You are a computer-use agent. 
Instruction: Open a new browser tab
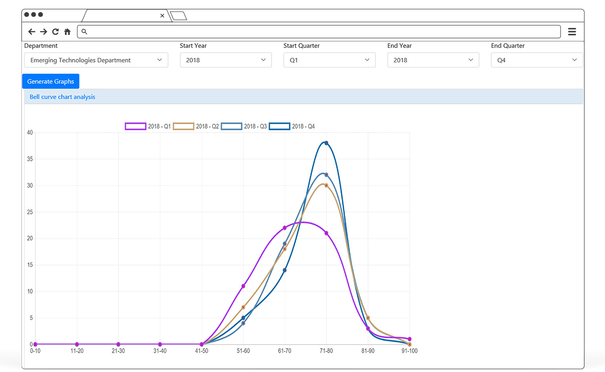pyautogui.click(x=179, y=16)
